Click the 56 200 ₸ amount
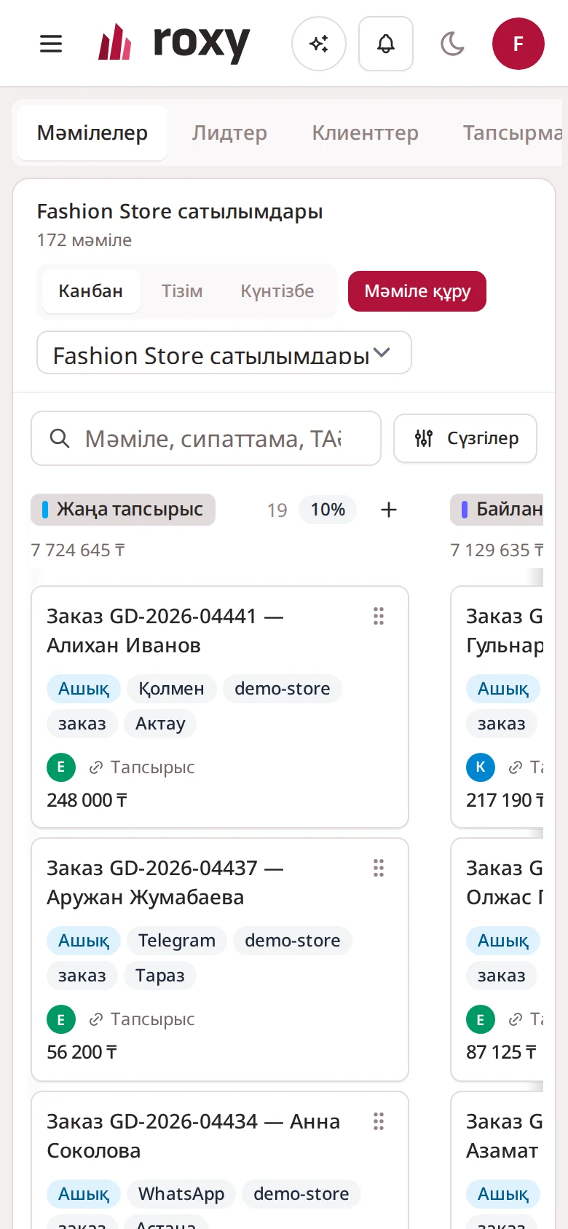This screenshot has height=1229, width=568. pos(82,1052)
